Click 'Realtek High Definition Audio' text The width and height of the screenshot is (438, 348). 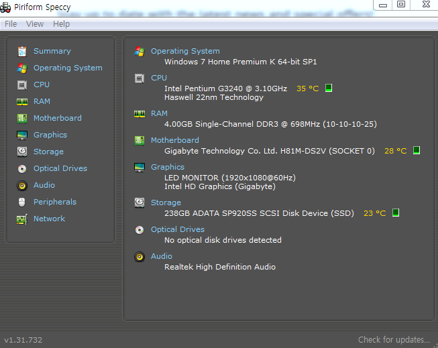click(220, 267)
